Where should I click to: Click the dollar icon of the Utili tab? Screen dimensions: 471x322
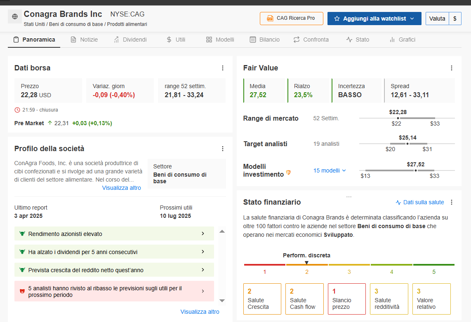pos(169,40)
